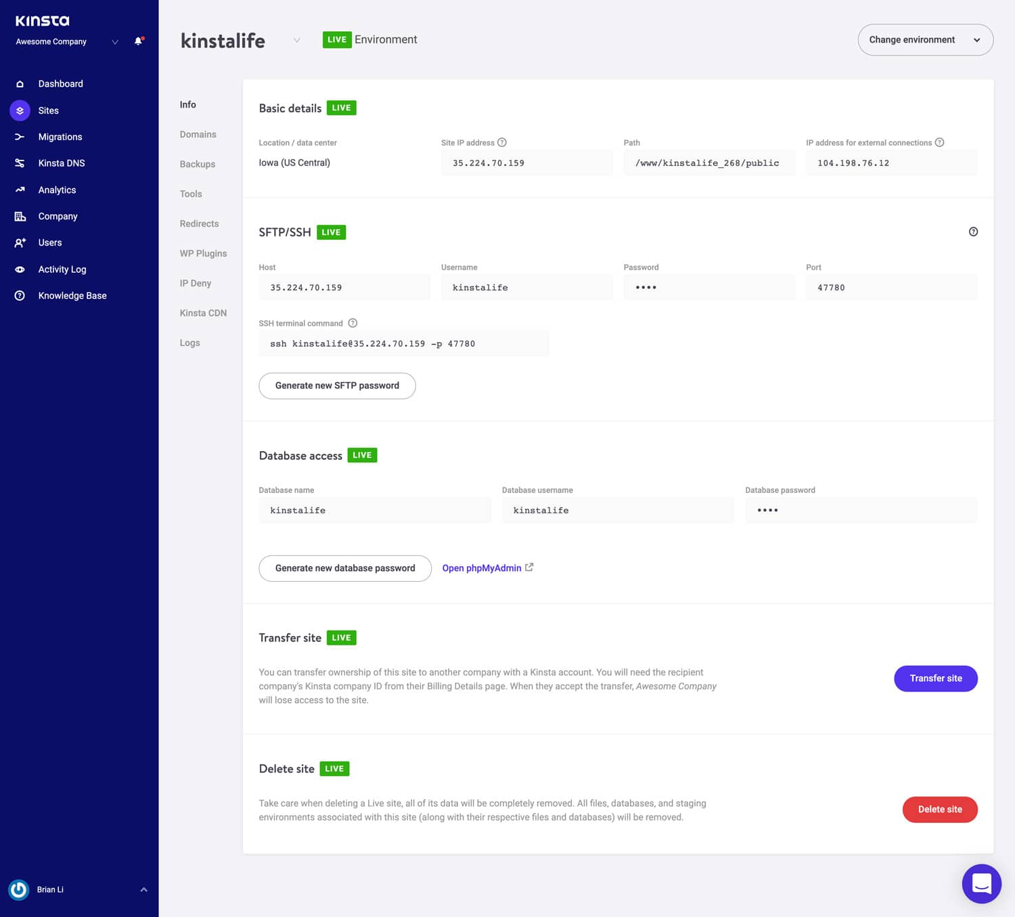
Task: Expand the Brian Li user menu
Action: click(143, 889)
